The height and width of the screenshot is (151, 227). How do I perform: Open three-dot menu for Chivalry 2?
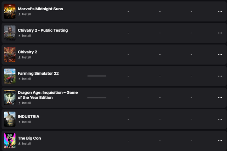(220, 54)
